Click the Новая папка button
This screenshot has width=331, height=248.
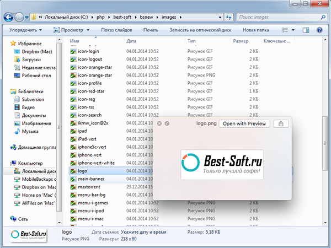(x=255, y=30)
